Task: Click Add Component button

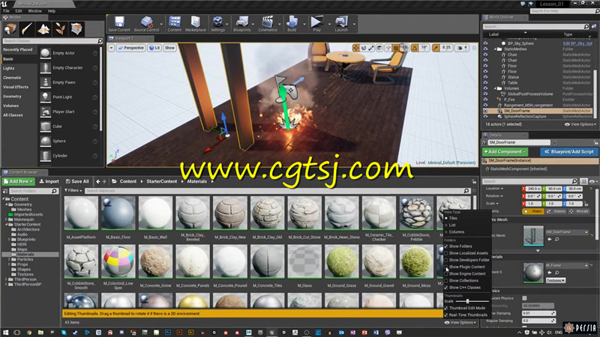Action: [x=505, y=152]
